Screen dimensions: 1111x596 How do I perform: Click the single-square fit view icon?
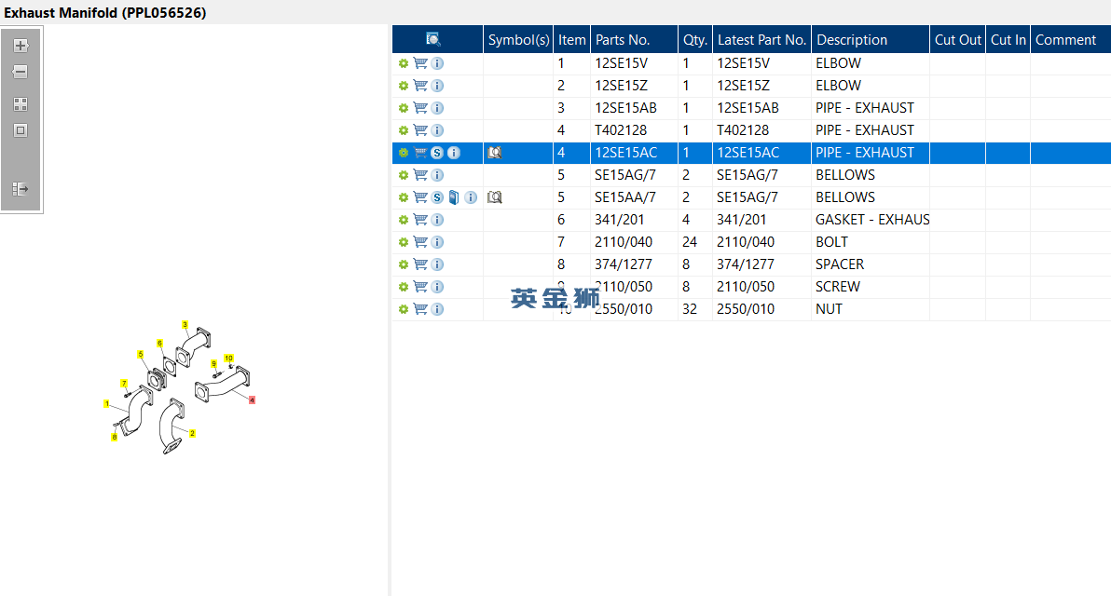21,130
